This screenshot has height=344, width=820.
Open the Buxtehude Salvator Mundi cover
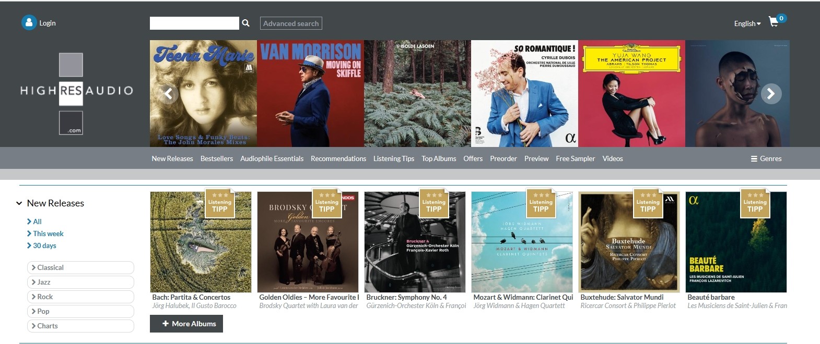coord(629,242)
